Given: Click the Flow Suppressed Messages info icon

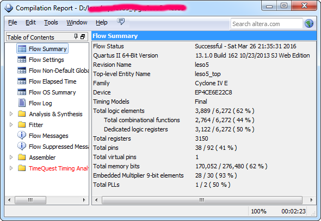Looking at the screenshot, I should coord(22,146).
